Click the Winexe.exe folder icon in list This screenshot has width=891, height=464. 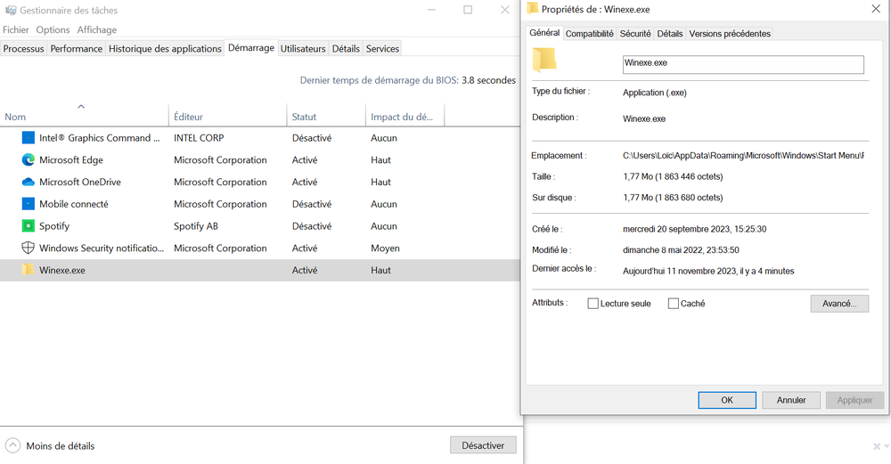click(x=28, y=270)
